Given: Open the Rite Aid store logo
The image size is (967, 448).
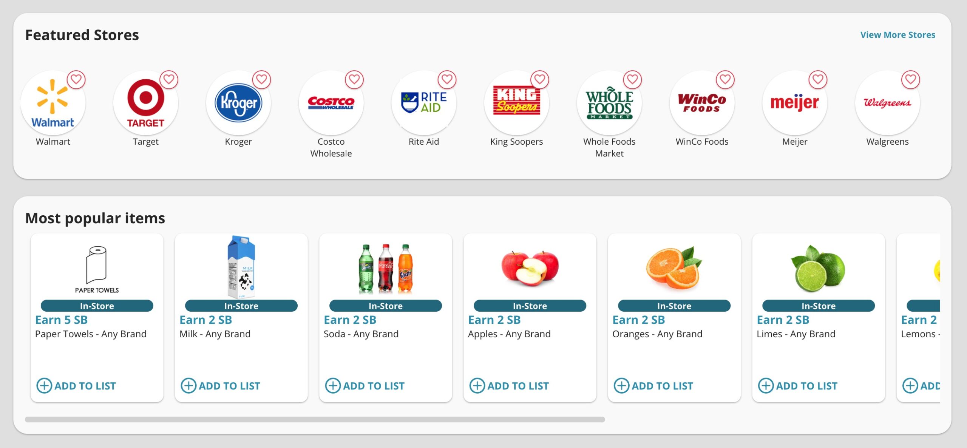Looking at the screenshot, I should [423, 103].
